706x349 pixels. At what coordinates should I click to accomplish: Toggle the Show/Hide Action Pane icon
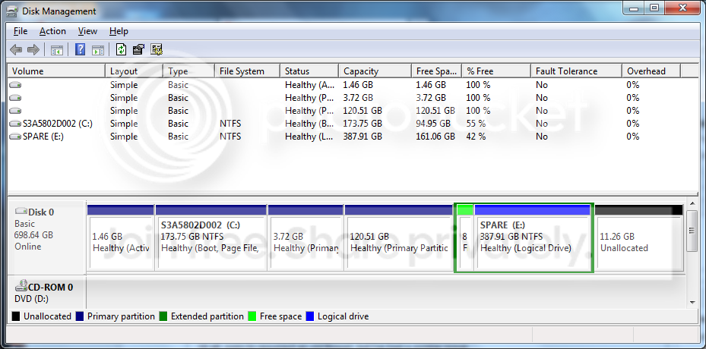98,50
